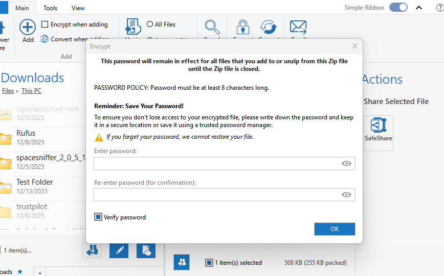Select the All Files radio button
This screenshot has height=276, width=444.
tap(150, 24)
